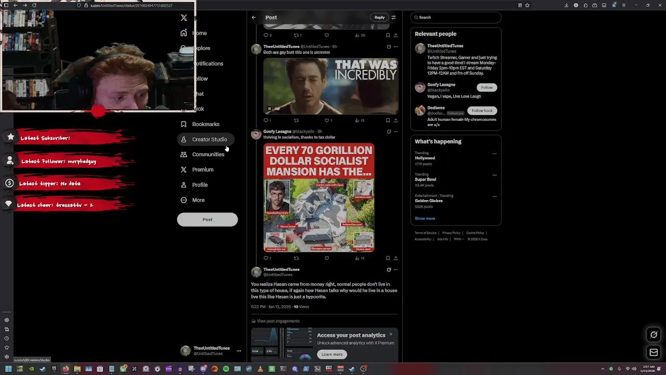Click Learn more on analytics promo
This screenshot has width=666, height=375.
(332, 354)
